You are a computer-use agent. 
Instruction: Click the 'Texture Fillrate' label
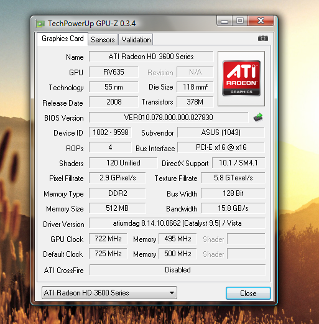pos(176,178)
